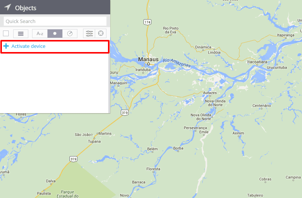Screen dimensions: 302x198
Task: Click the Rio Preto da Eva label
Action: 171,30
